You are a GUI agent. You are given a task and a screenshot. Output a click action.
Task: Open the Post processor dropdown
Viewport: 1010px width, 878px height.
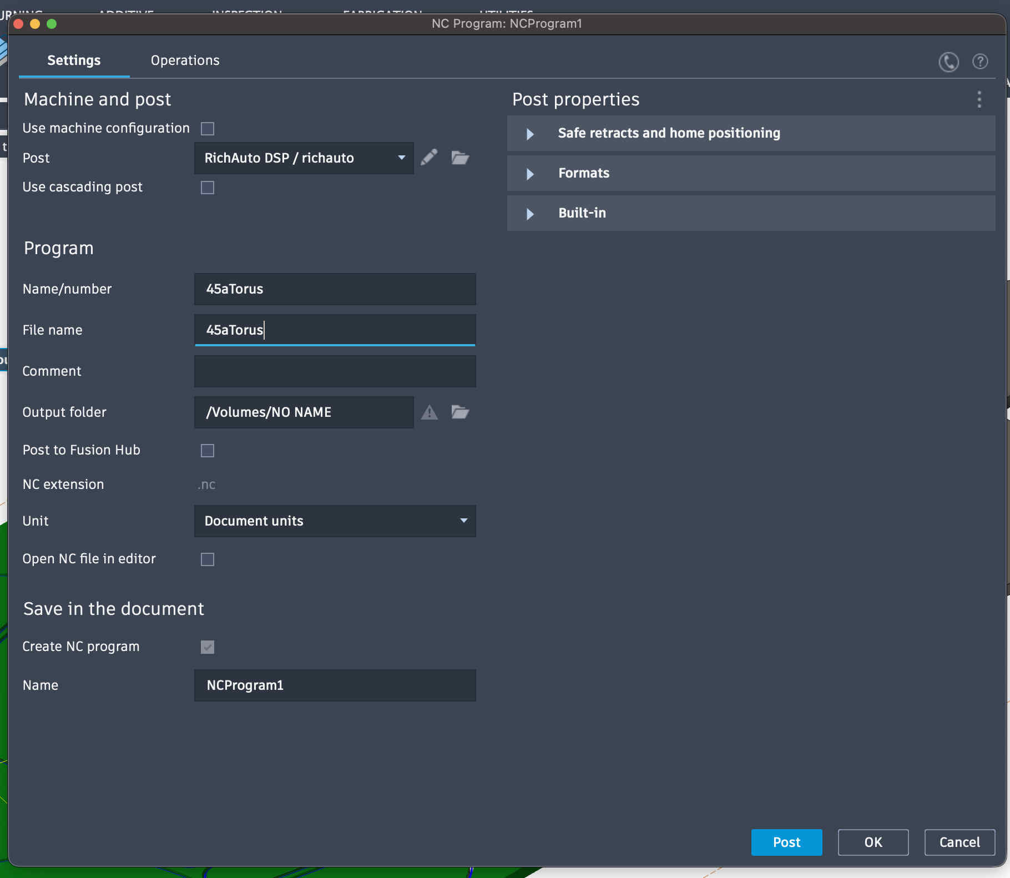(x=304, y=158)
